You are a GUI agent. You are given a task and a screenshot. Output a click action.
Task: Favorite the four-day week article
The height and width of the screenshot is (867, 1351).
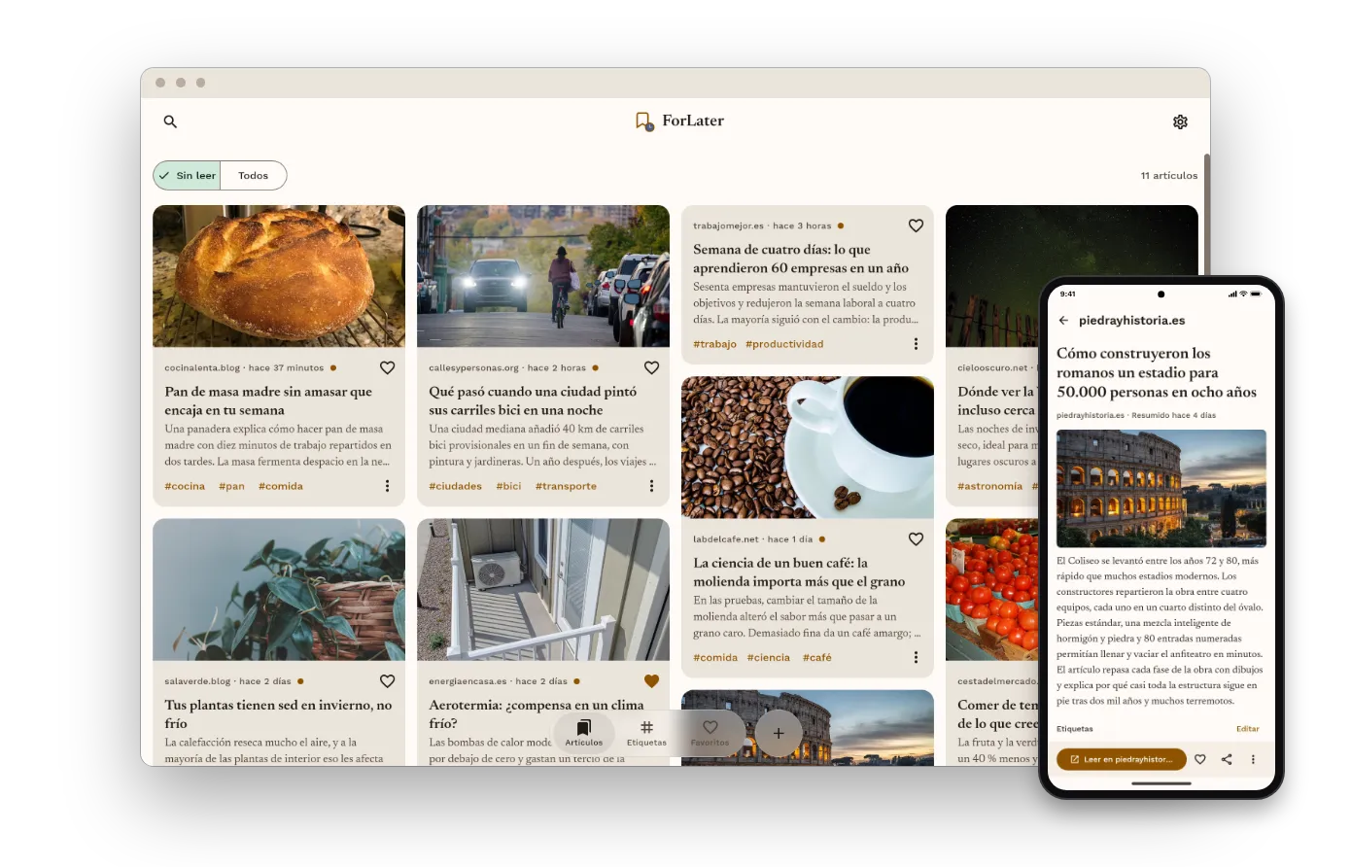(916, 225)
